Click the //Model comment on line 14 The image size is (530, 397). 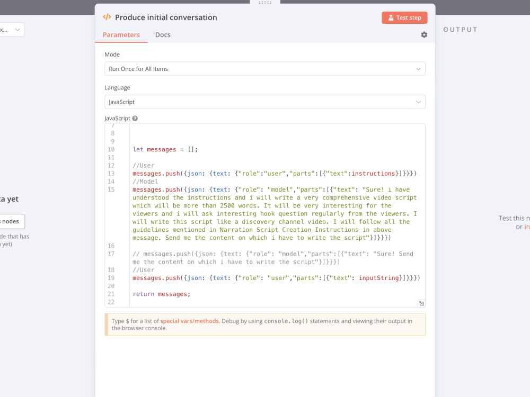(x=145, y=182)
